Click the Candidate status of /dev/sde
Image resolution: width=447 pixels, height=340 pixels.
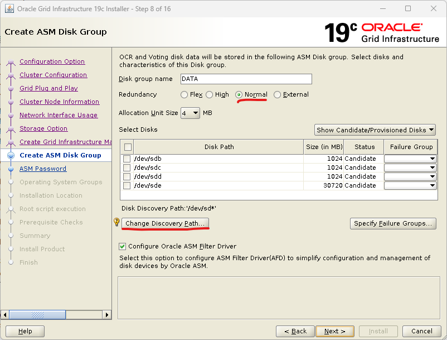(364, 185)
